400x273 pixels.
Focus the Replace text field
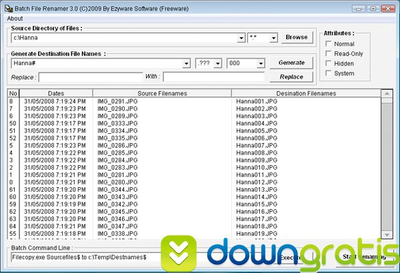[x=90, y=77]
